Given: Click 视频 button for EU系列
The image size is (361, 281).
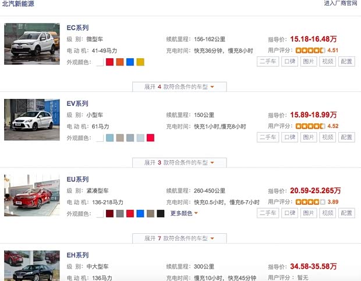Looking at the screenshot, I should (x=328, y=213).
